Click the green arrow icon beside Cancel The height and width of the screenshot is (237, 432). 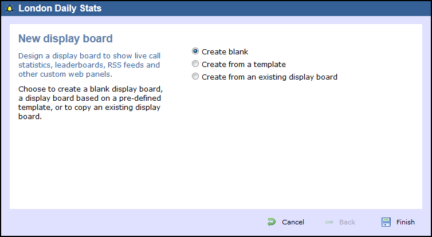[x=271, y=222]
